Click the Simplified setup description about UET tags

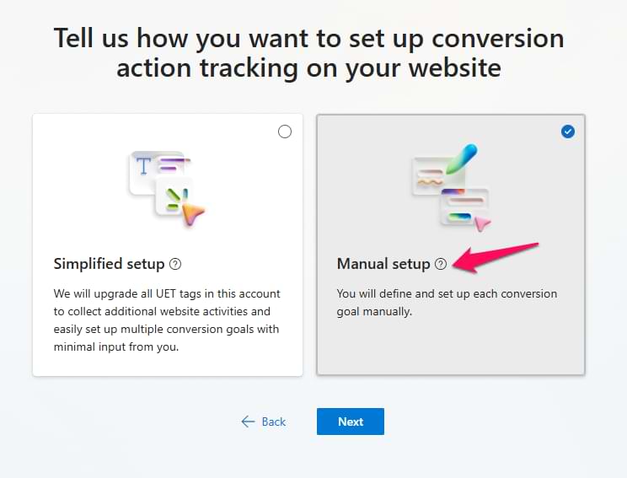167,320
